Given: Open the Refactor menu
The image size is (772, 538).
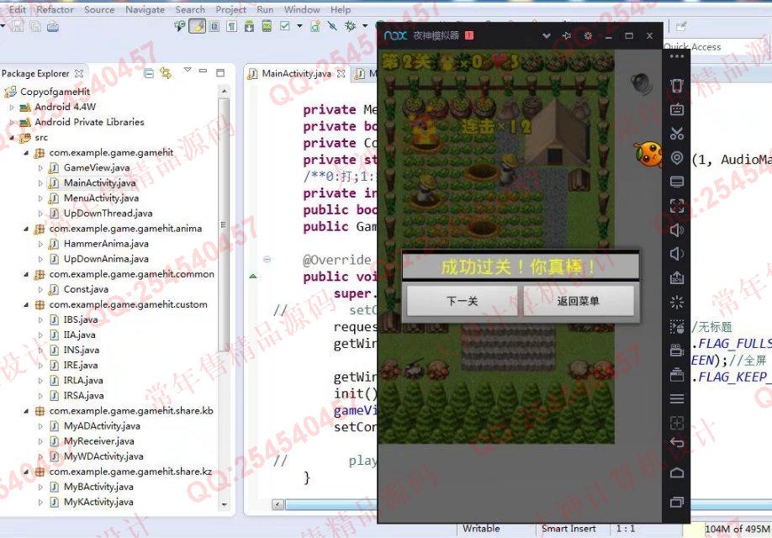Looking at the screenshot, I should [55, 9].
